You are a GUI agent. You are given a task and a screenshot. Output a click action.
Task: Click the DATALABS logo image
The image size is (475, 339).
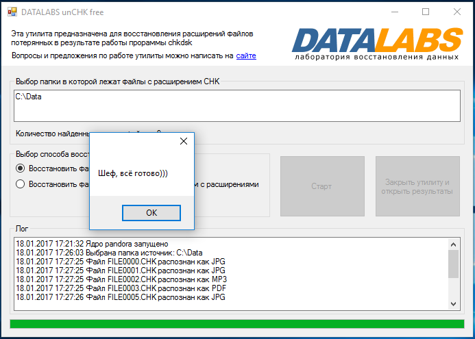(x=377, y=44)
